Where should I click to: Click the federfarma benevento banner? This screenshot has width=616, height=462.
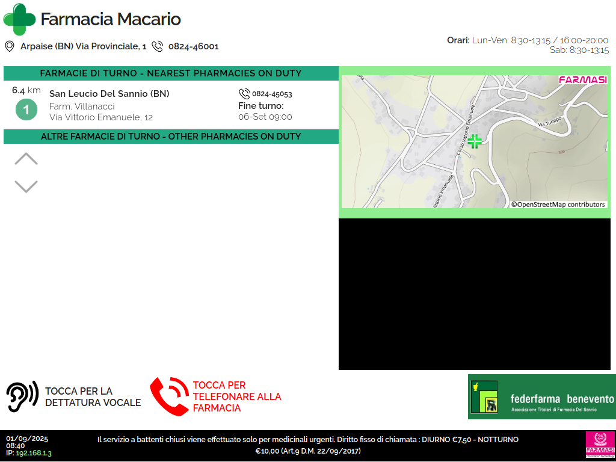point(541,396)
